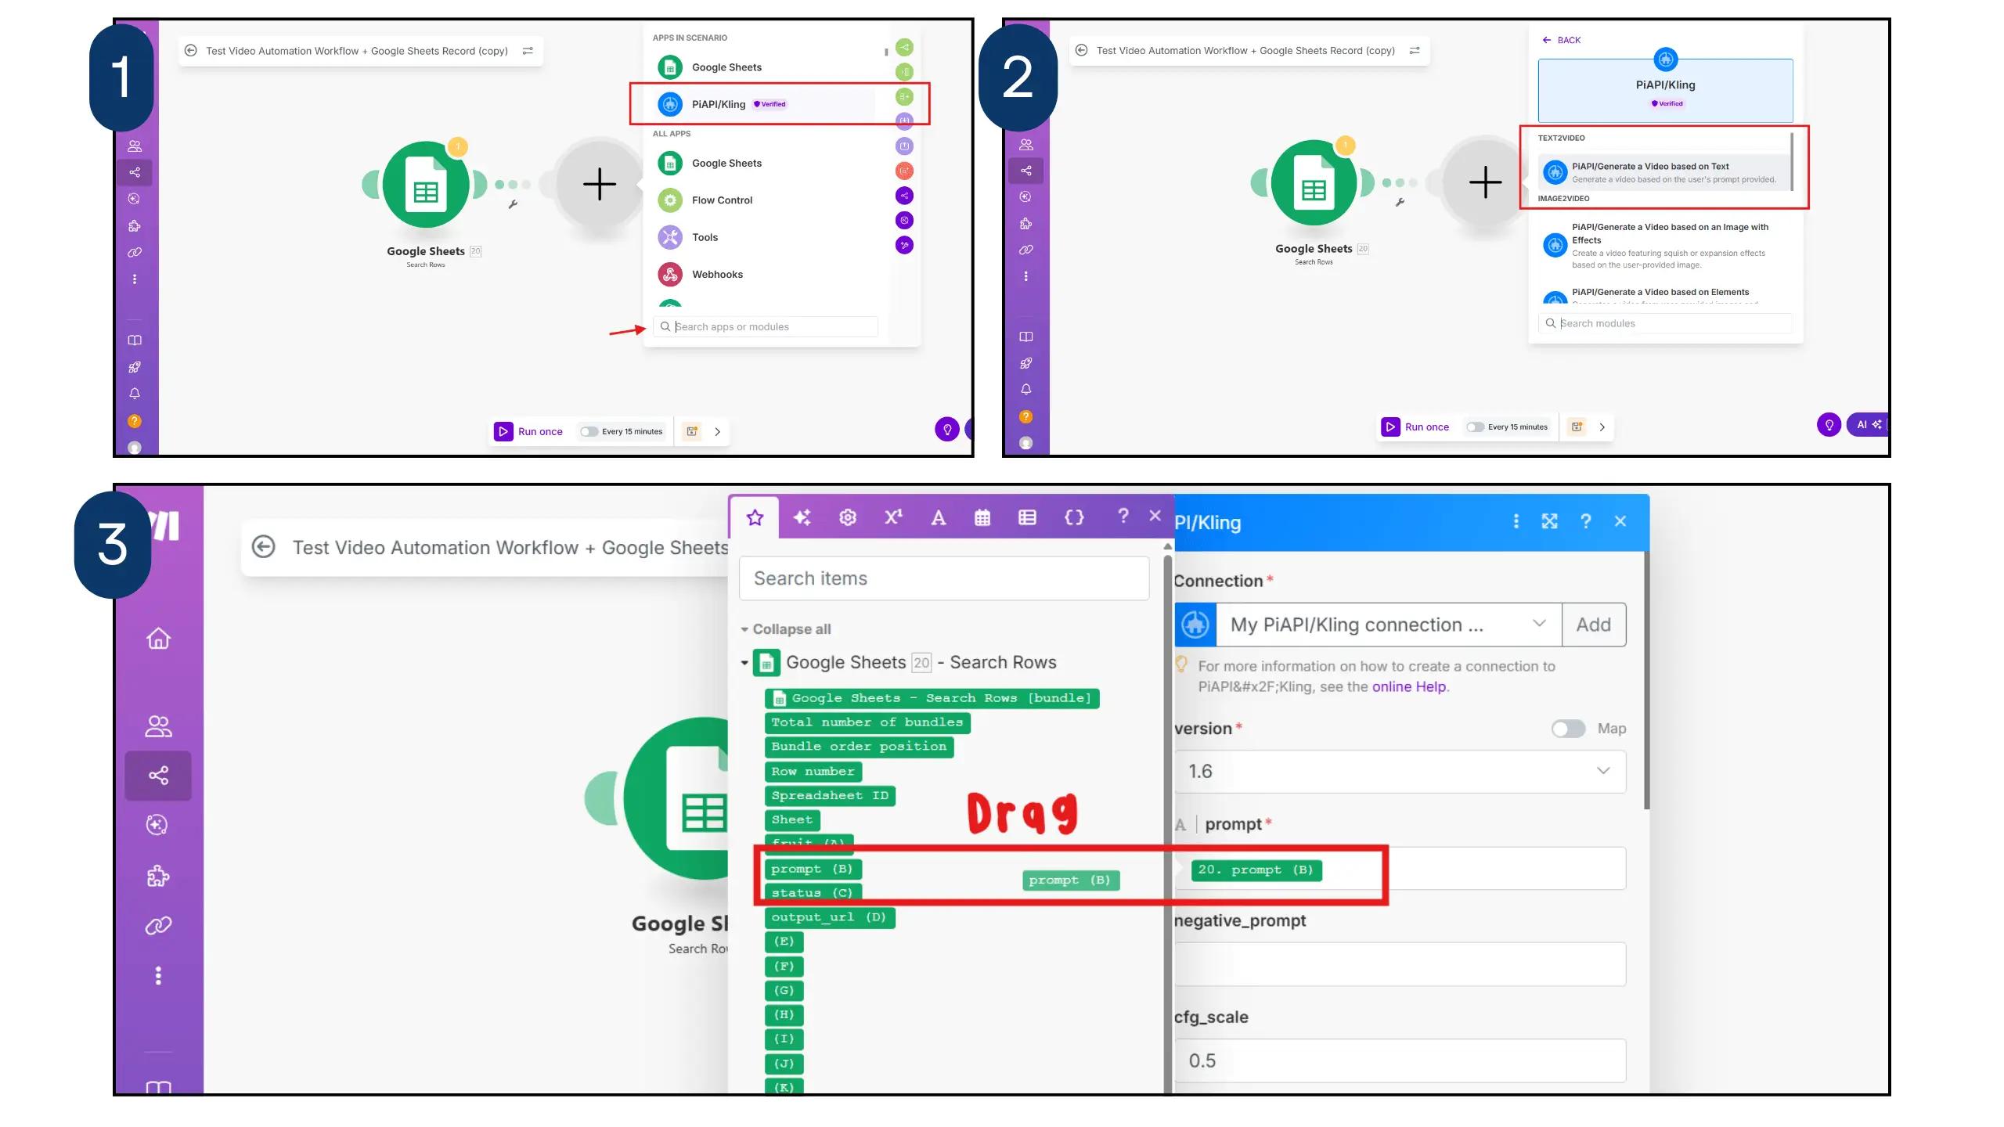Open the rocket icon in panel 2's sidebar

1025,363
